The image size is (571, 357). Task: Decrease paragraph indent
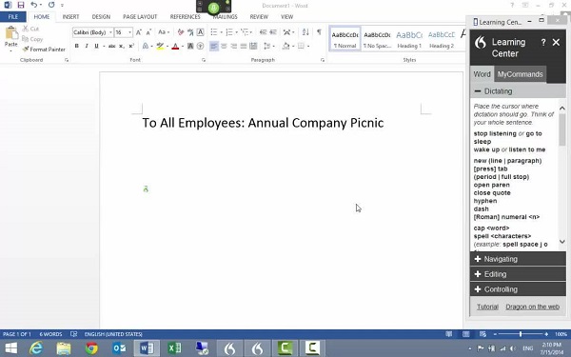263,32
